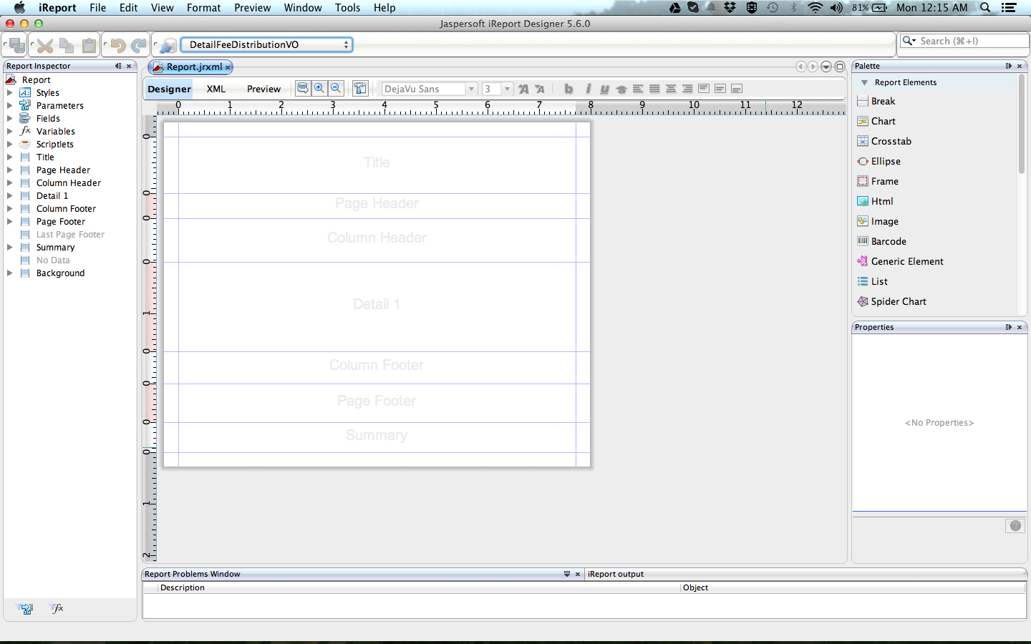Pick the List element in Palette
The image size is (1031, 644).
pos(879,282)
